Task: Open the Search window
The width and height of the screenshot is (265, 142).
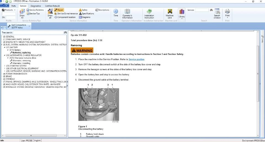Action: tap(217, 14)
